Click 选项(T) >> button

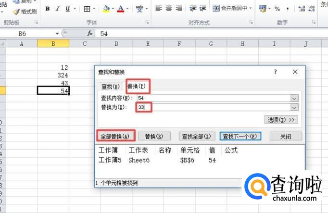click(x=281, y=120)
